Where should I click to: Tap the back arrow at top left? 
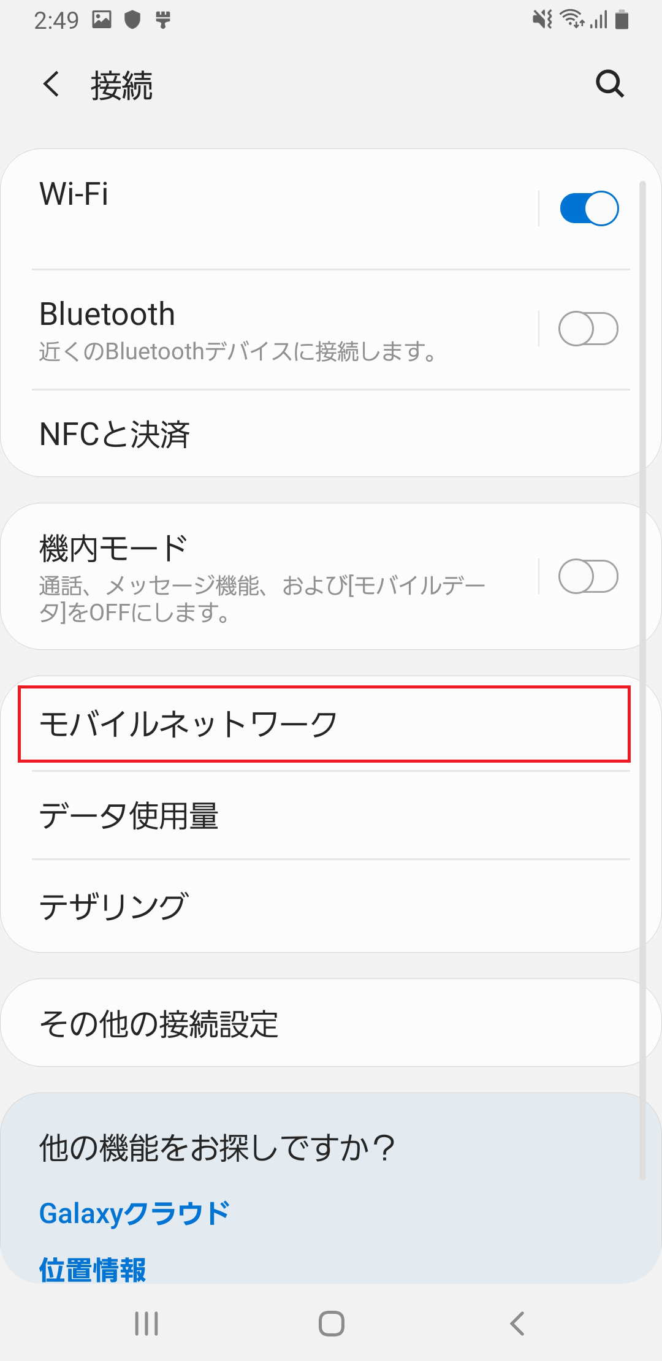51,84
